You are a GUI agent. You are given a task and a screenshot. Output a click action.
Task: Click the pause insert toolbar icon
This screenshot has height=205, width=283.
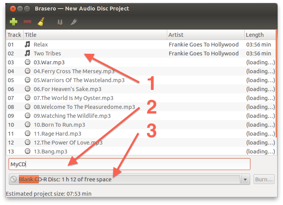(x=60, y=22)
